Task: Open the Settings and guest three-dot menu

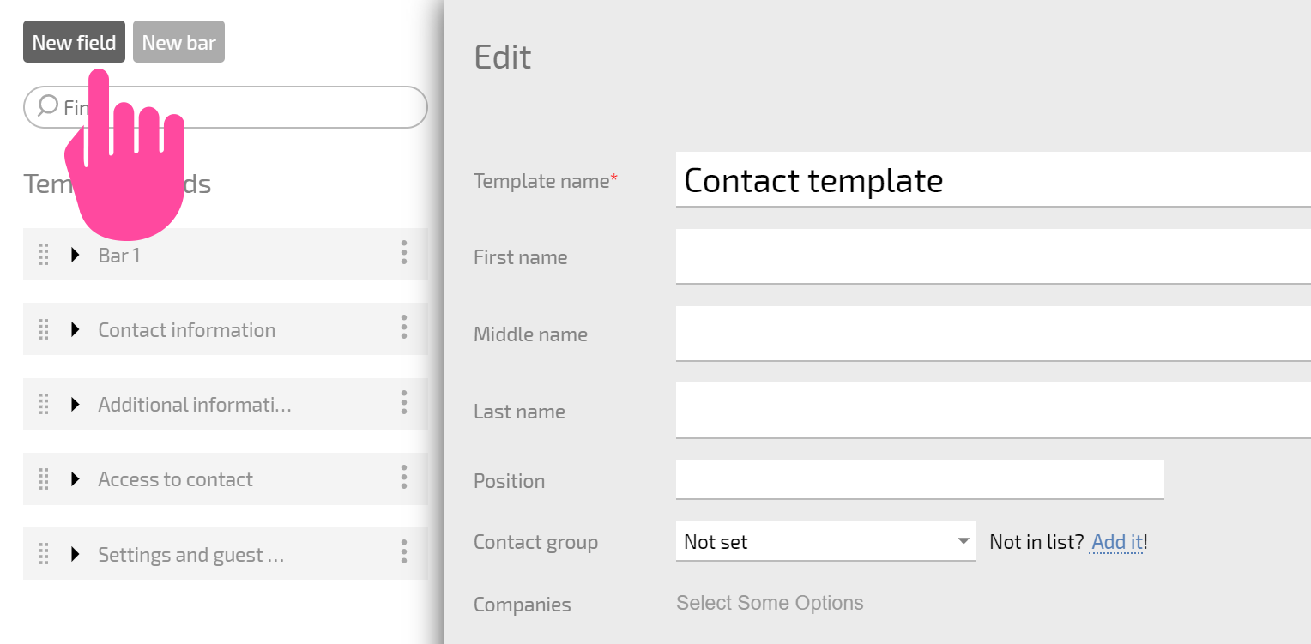Action: [403, 551]
